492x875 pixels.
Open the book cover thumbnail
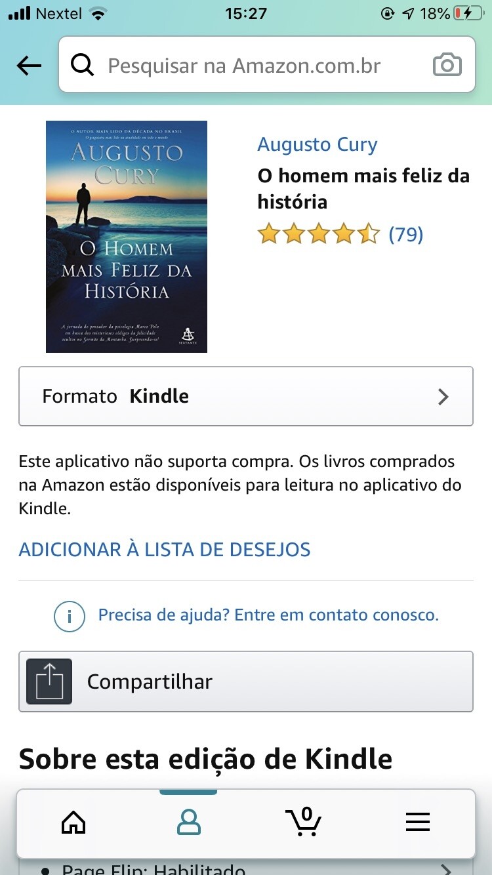127,237
